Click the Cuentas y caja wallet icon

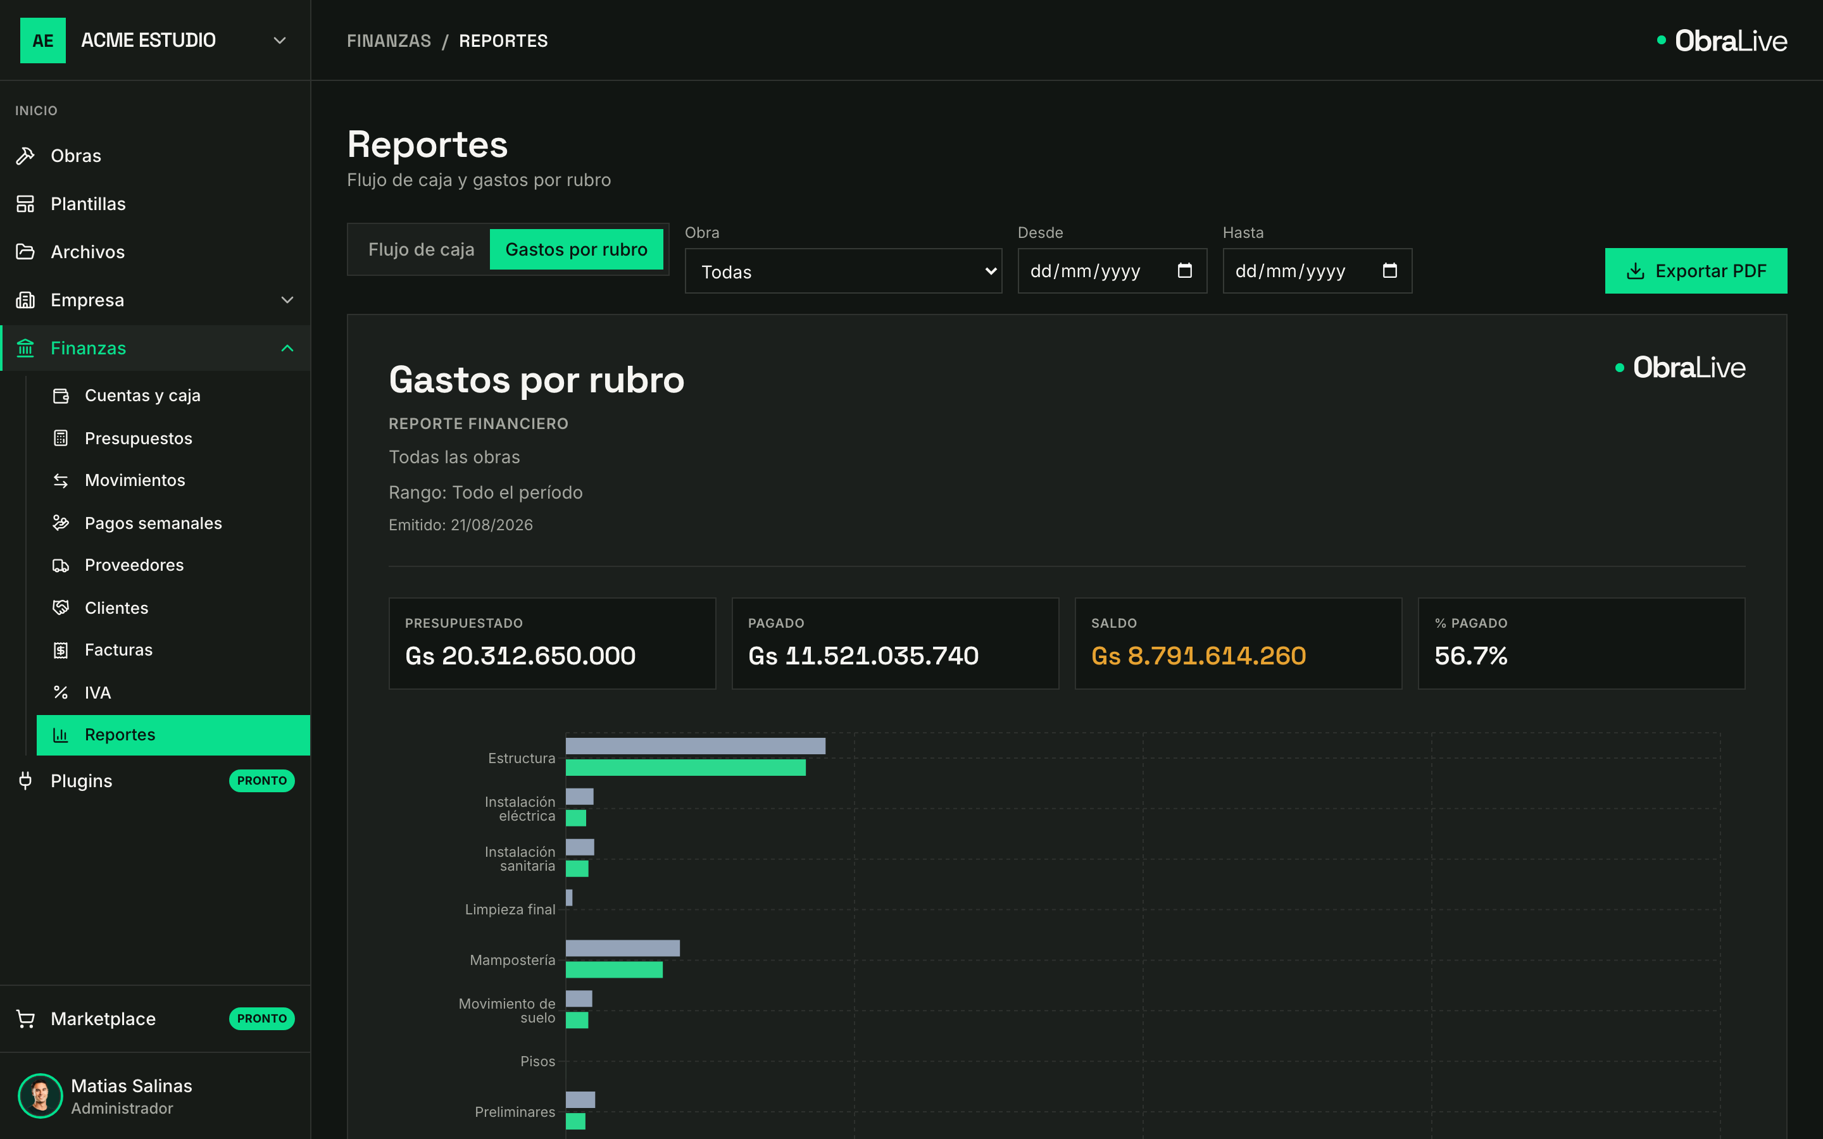61,395
